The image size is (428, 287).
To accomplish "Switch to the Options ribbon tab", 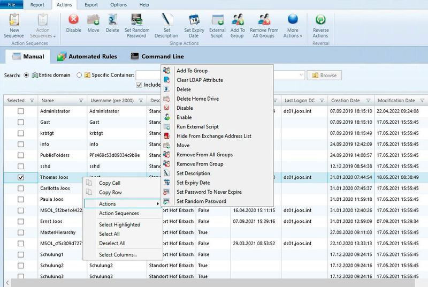I will tap(118, 5).
